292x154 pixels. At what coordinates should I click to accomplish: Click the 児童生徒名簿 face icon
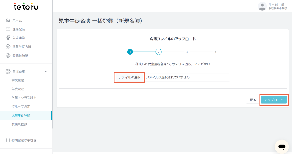coord(8,46)
